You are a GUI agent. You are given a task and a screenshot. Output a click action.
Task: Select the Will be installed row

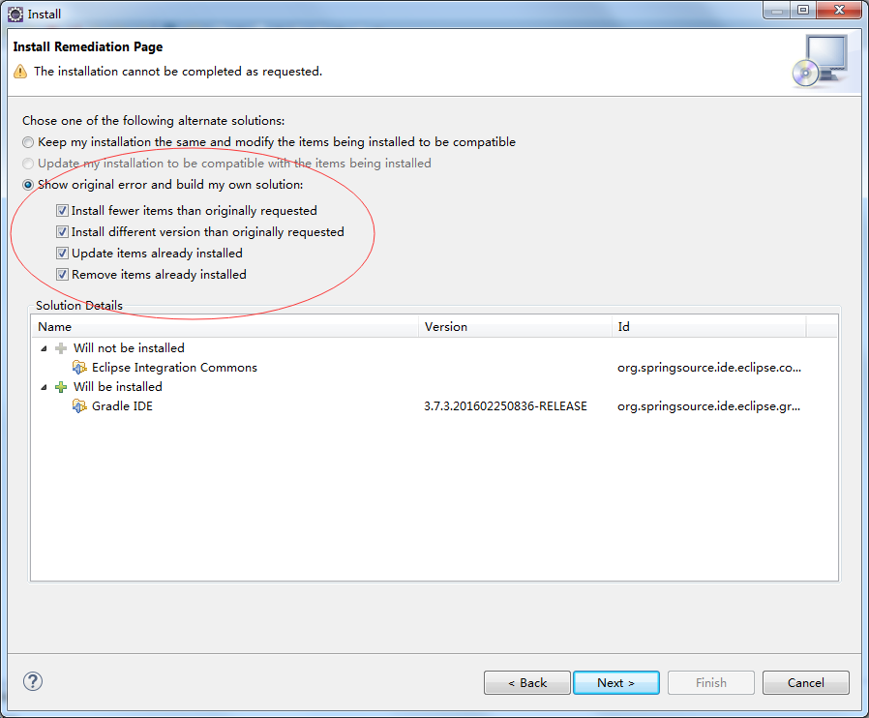(434, 387)
